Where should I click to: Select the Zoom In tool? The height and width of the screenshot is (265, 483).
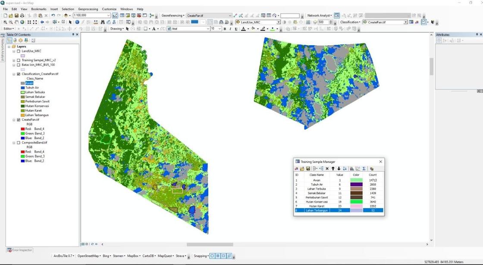click(5, 22)
